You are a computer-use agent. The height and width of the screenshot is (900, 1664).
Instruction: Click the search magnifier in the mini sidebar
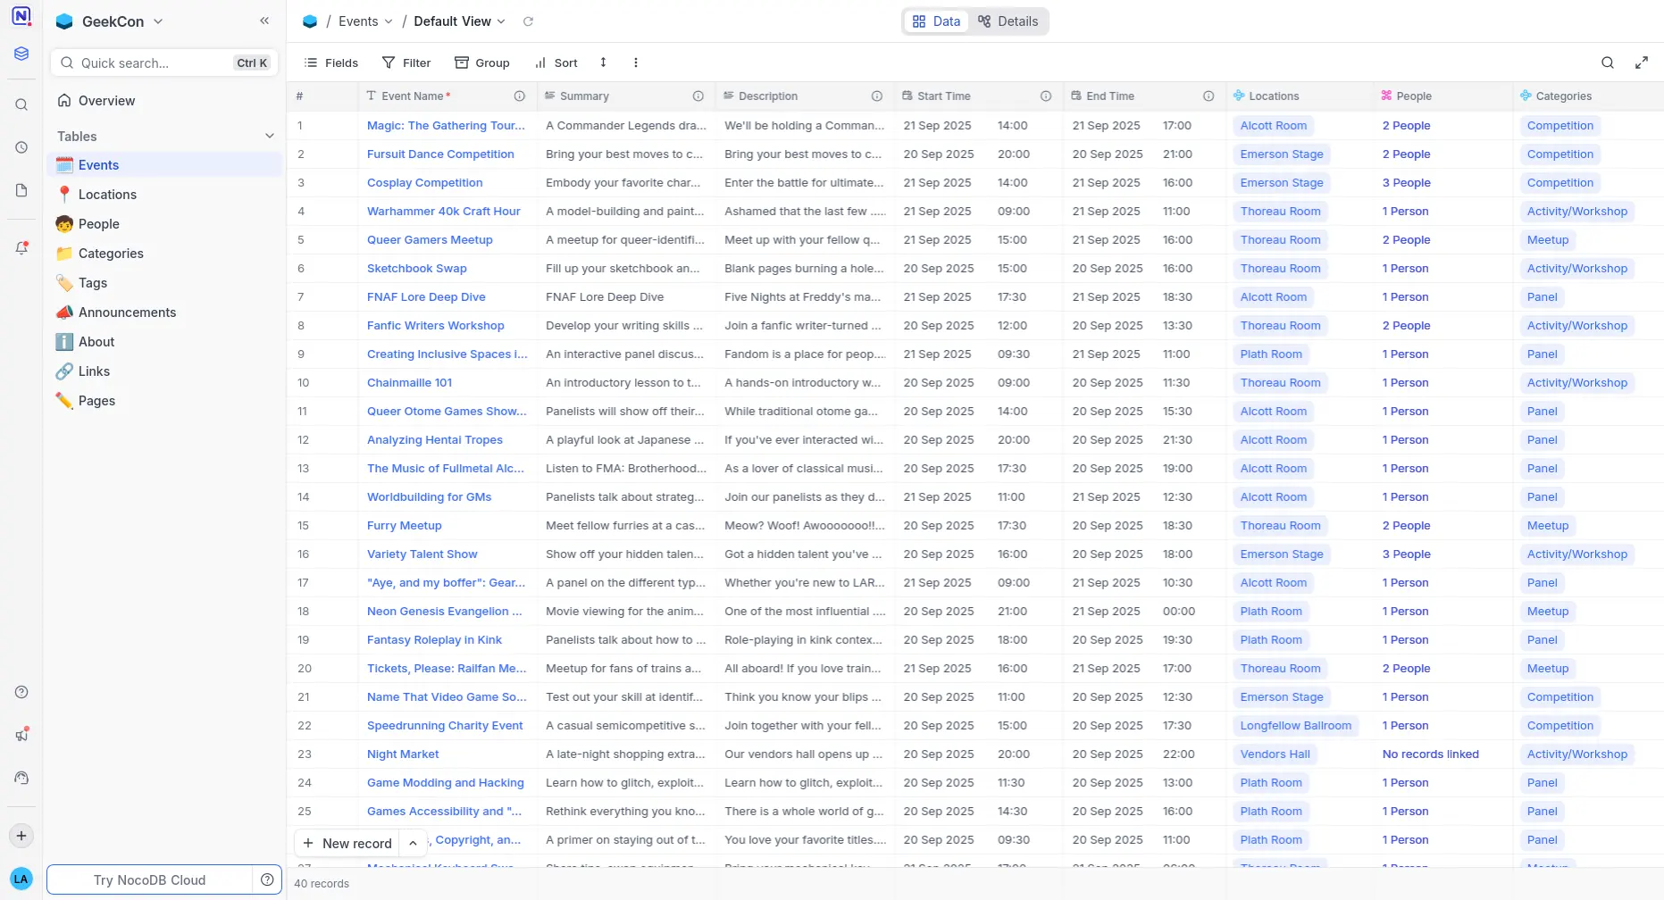21,104
